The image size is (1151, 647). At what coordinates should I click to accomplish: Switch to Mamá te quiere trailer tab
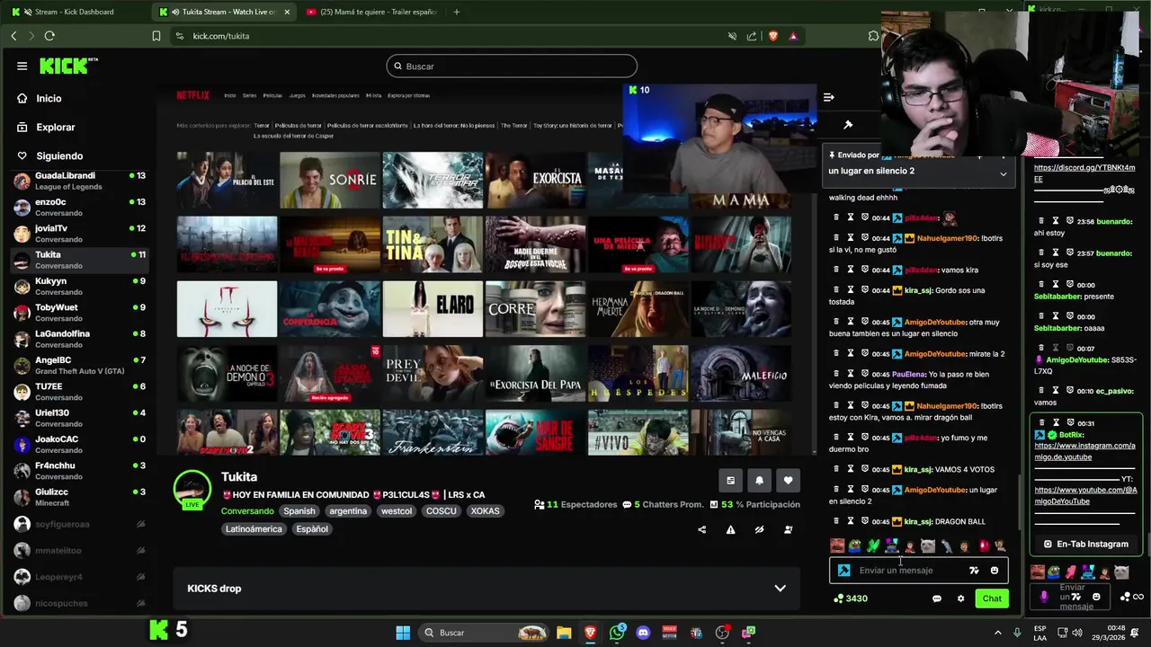click(x=371, y=12)
